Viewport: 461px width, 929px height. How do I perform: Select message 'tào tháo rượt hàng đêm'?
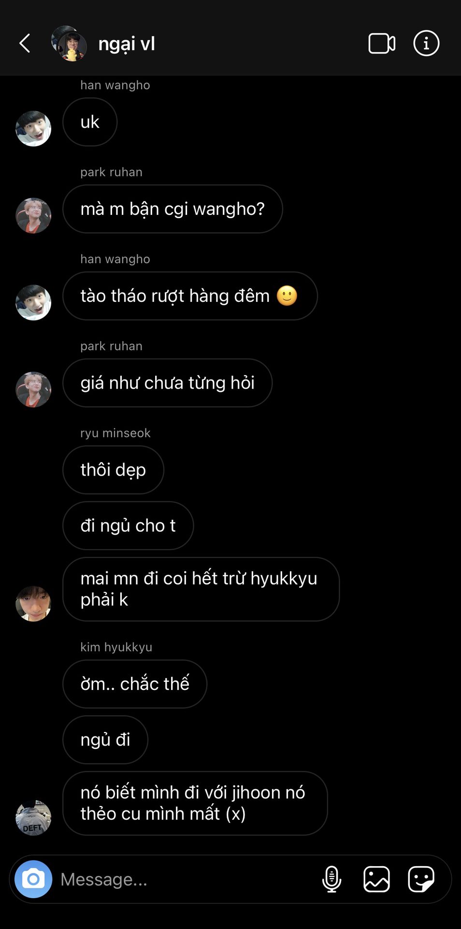[190, 296]
